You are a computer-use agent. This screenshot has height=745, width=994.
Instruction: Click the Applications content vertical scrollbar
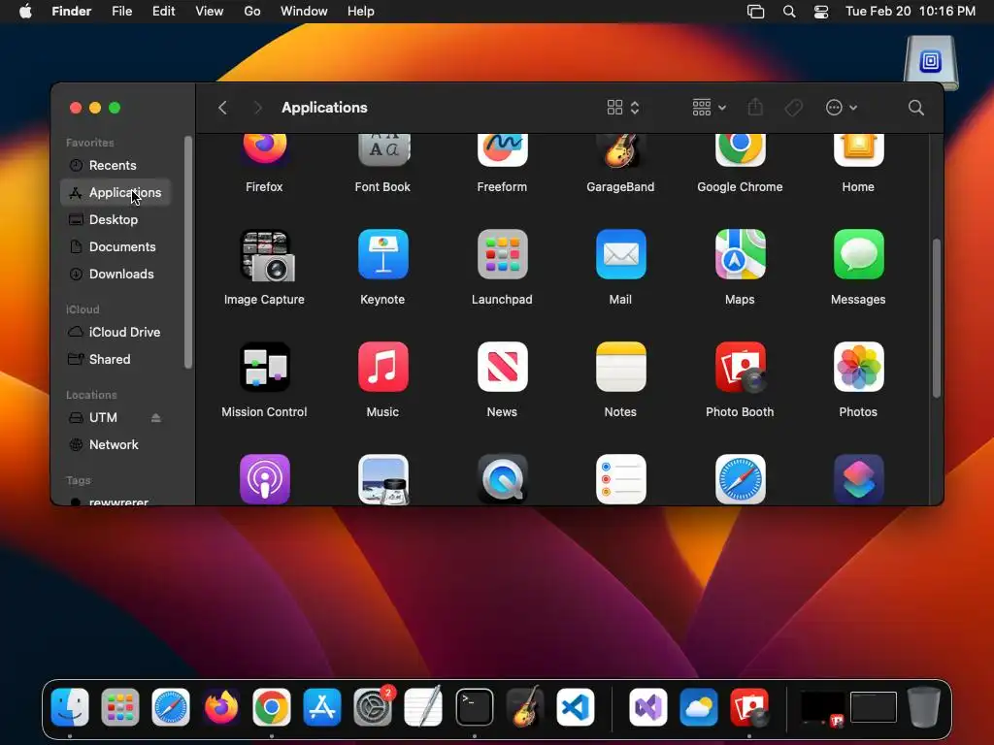coord(937,318)
